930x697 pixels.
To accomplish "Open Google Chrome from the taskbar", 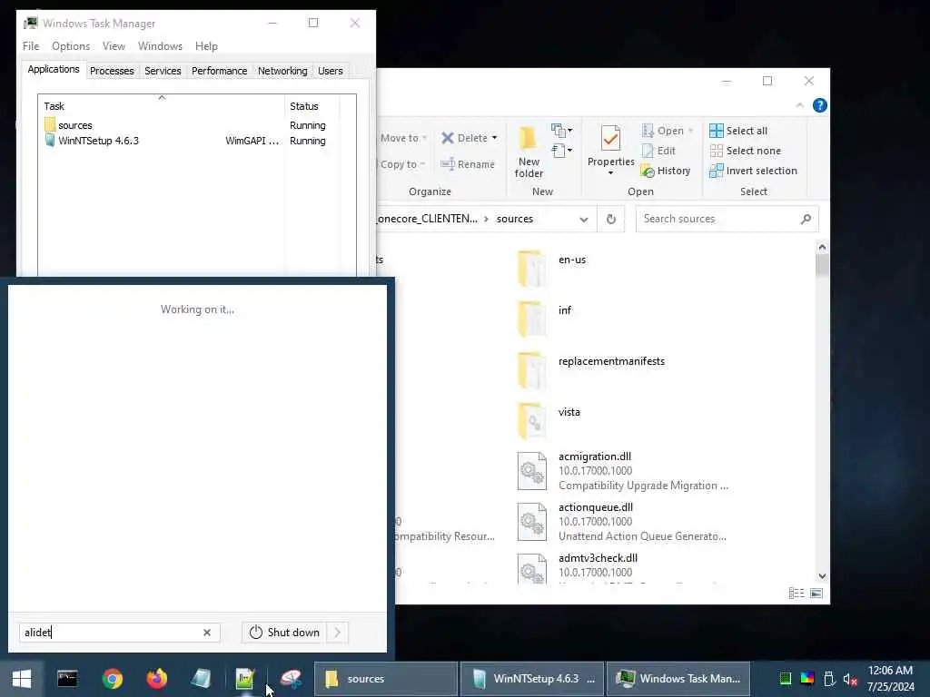I will 112,679.
